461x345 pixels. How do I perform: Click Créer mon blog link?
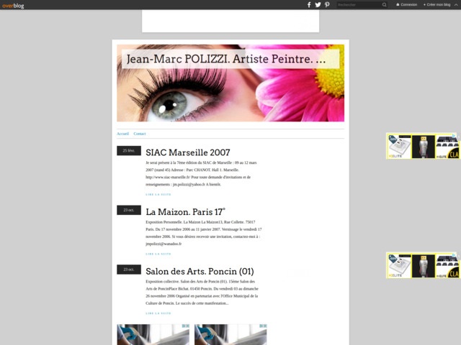click(x=437, y=5)
